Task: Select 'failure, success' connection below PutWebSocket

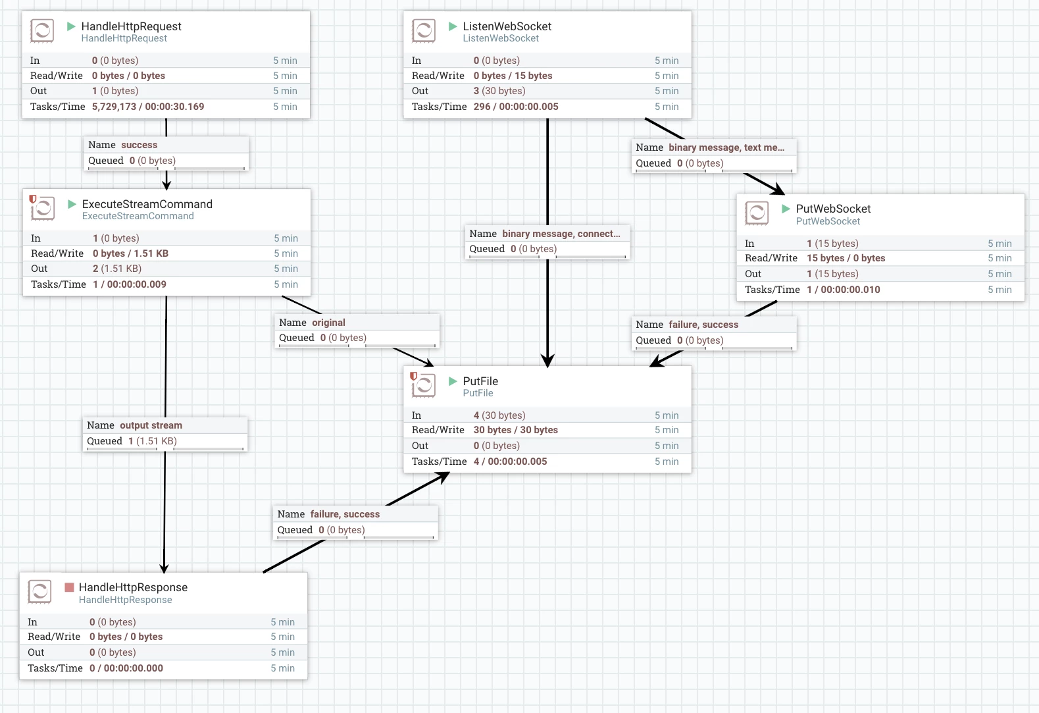Action: pyautogui.click(x=715, y=332)
